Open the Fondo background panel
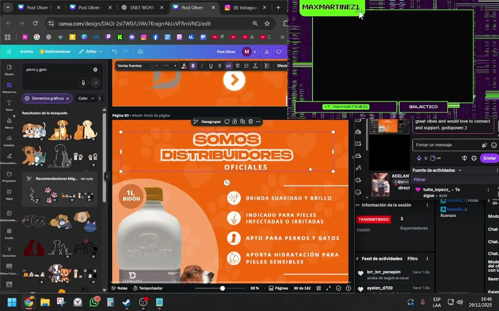Screen dimensions: 499x311 coord(9,234)
